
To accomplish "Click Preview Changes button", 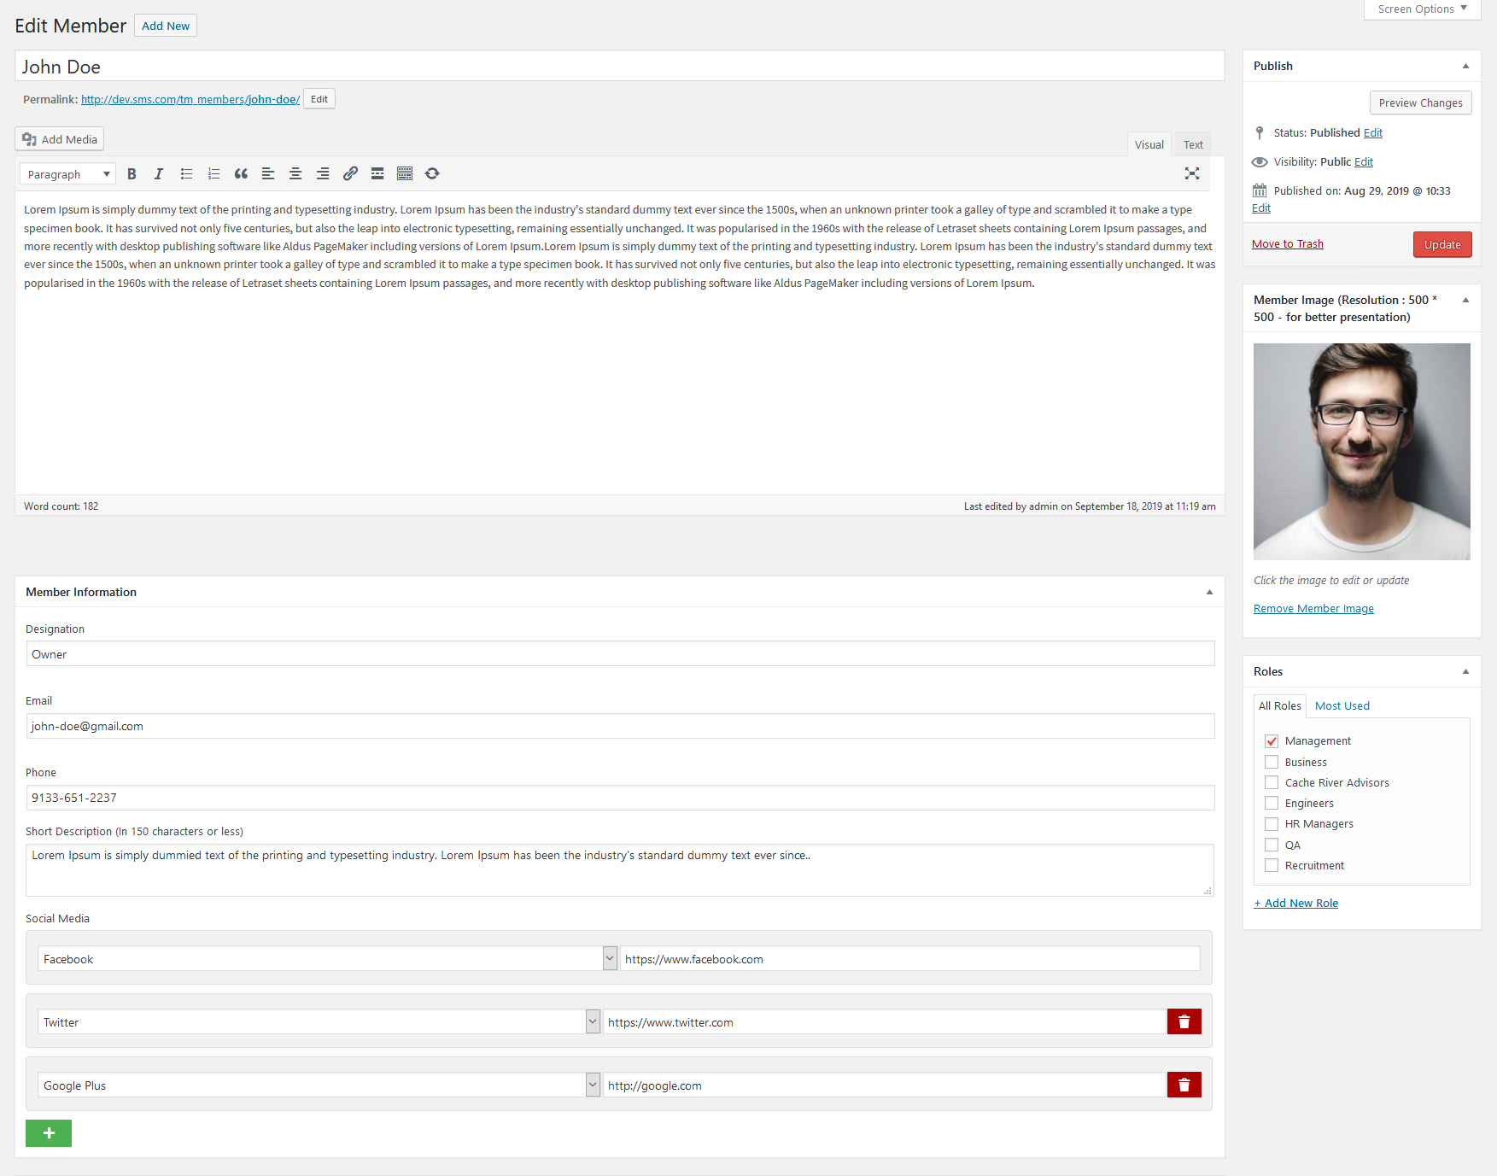I will (1420, 102).
